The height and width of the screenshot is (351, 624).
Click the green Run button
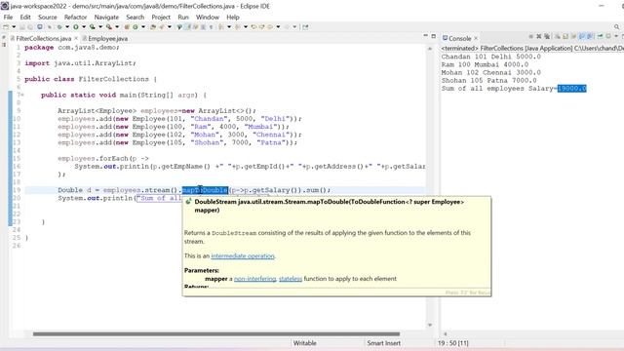76,27
